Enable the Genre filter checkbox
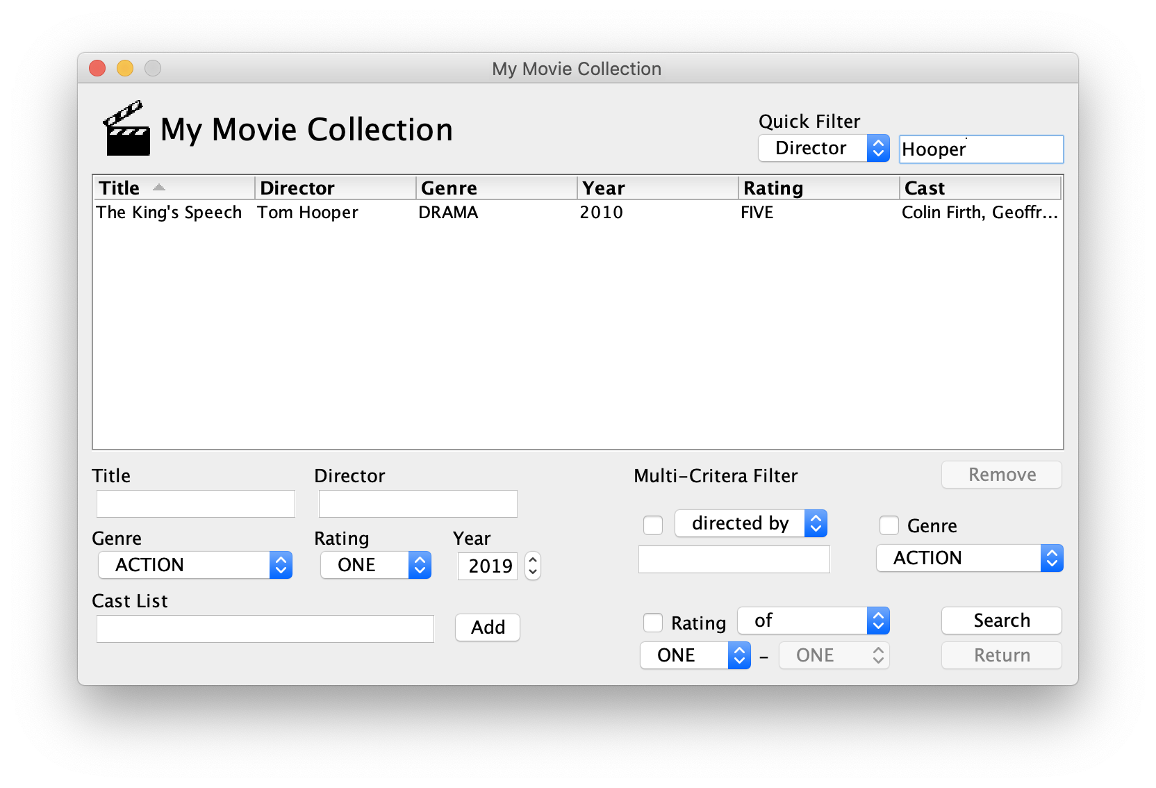The height and width of the screenshot is (788, 1156). (x=889, y=525)
